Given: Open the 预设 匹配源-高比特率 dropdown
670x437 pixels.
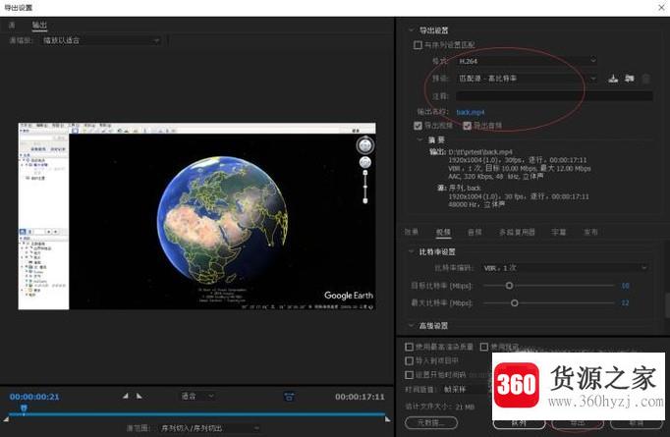Looking at the screenshot, I should pos(527,79).
